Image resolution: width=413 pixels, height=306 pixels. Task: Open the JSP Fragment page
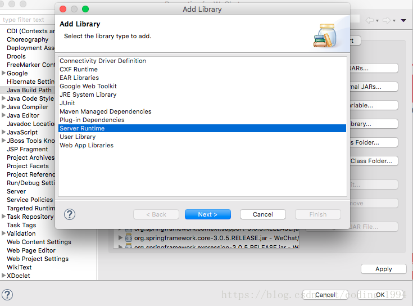point(28,149)
